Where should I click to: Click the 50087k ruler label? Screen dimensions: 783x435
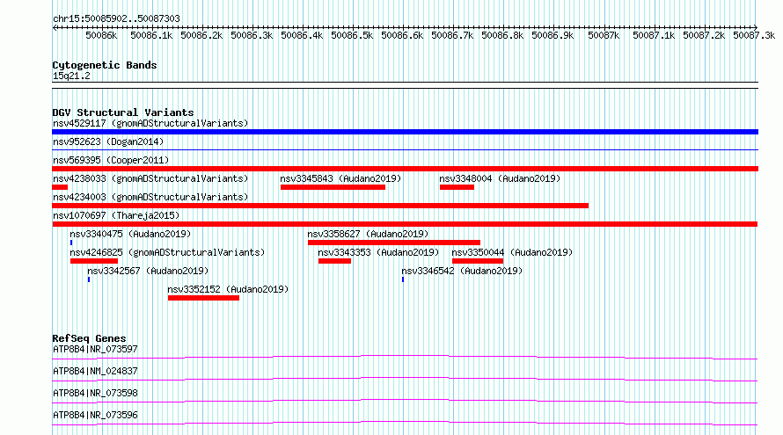pyautogui.click(x=604, y=35)
